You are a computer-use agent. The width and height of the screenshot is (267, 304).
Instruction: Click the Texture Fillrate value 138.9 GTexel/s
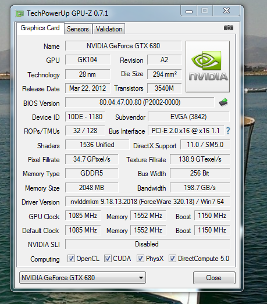click(x=200, y=159)
